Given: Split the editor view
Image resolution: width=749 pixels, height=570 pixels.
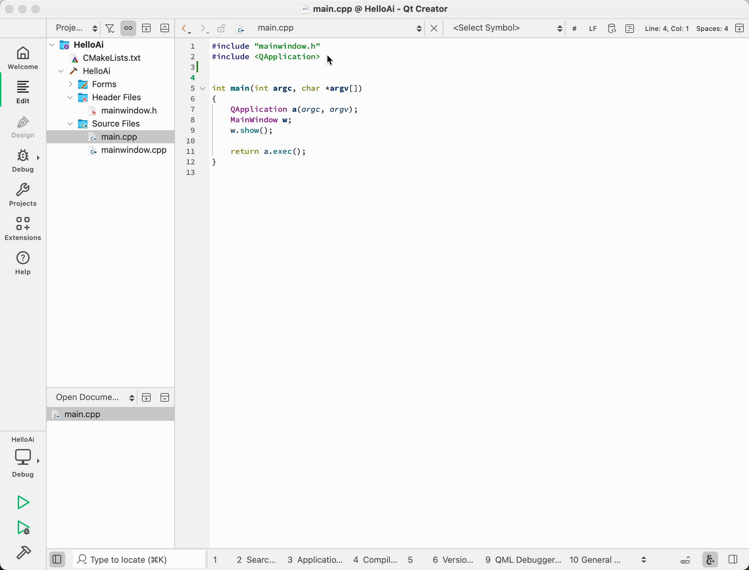Looking at the screenshot, I should tap(739, 28).
